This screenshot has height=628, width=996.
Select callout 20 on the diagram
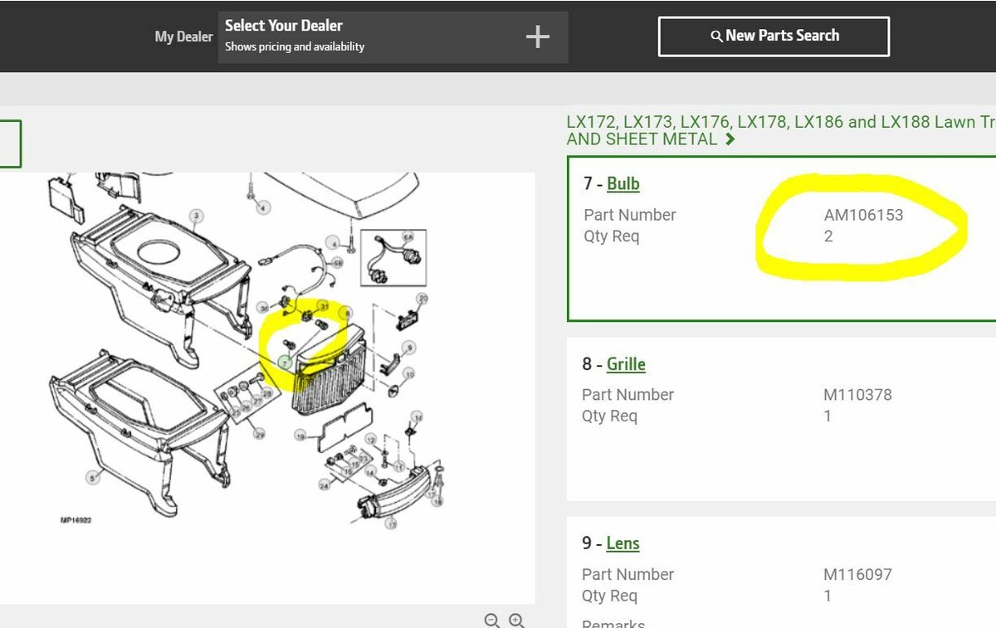click(422, 299)
